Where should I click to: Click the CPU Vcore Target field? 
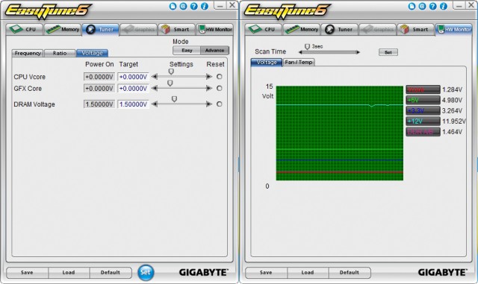[x=133, y=77]
